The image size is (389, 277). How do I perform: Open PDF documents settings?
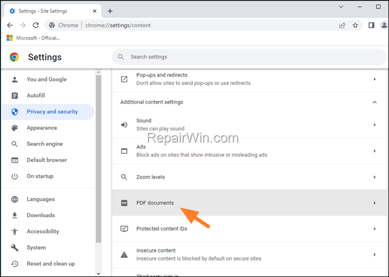249,203
